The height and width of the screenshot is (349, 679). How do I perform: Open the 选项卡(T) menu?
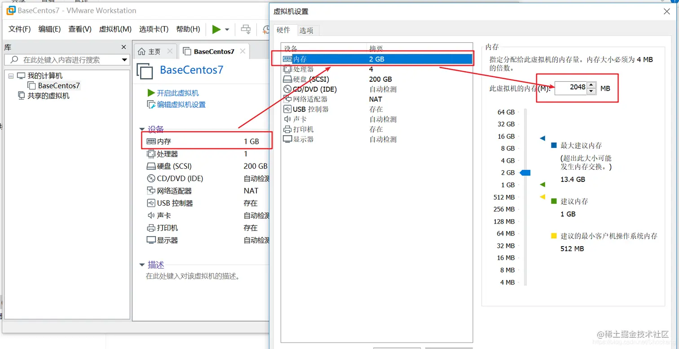pyautogui.click(x=154, y=29)
